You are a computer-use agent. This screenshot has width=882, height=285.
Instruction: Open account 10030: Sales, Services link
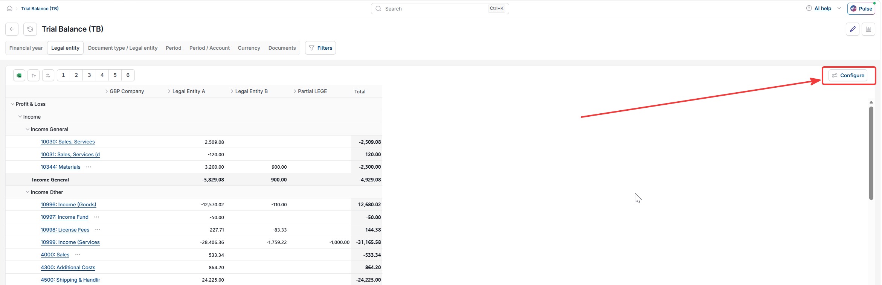tap(68, 142)
